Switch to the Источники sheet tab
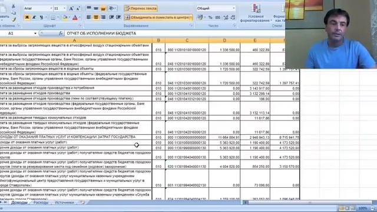The width and height of the screenshot is (377, 212). coord(64,203)
